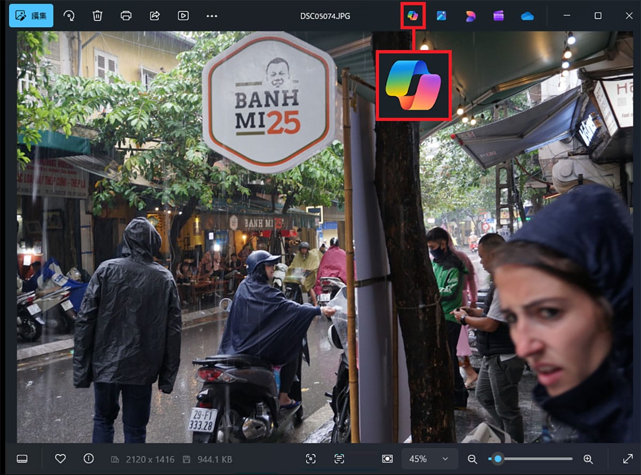Open the Clipchamp video editor icon
The image size is (641, 475).
pyautogui.click(x=499, y=16)
